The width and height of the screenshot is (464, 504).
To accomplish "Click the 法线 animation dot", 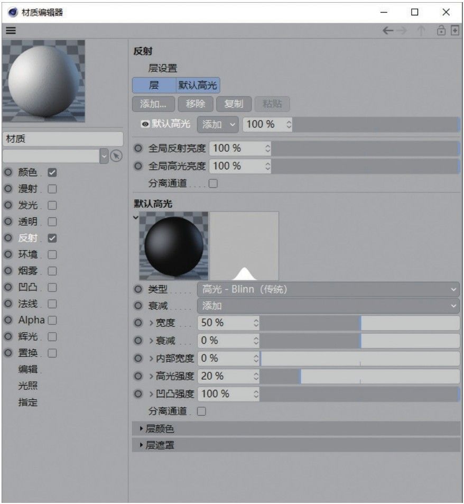I will tap(8, 304).
